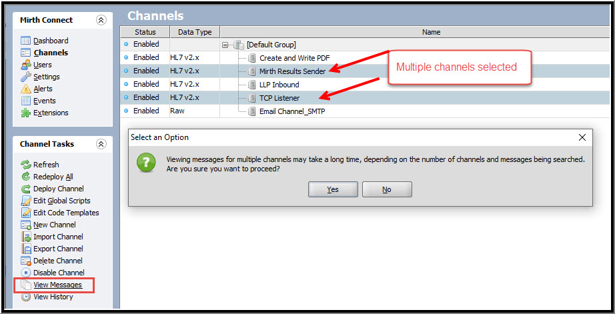Image resolution: width=615 pixels, height=314 pixels.
Task: Close the Select an Option dialog
Action: coord(582,137)
